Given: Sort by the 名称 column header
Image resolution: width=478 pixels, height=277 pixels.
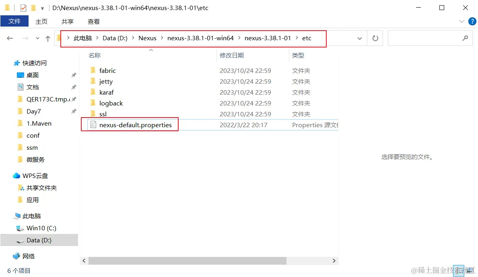Looking at the screenshot, I should tap(95, 56).
